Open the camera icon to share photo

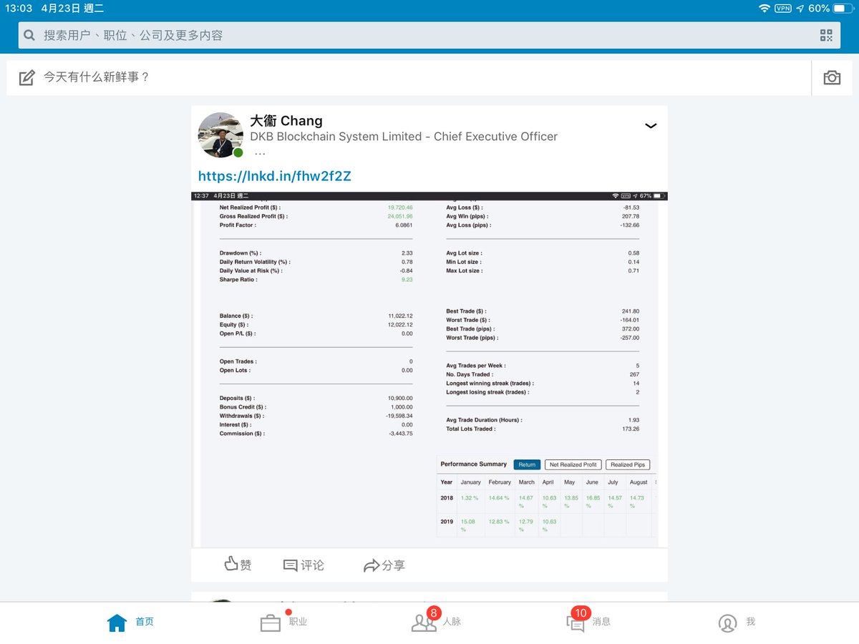(832, 77)
